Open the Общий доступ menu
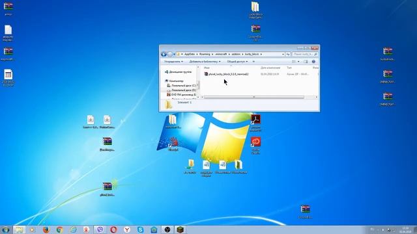Screen dimensions: 417x234 237,62
